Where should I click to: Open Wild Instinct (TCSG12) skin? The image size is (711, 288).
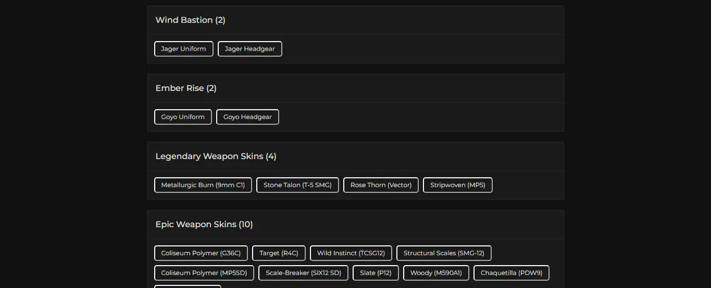[351, 253]
